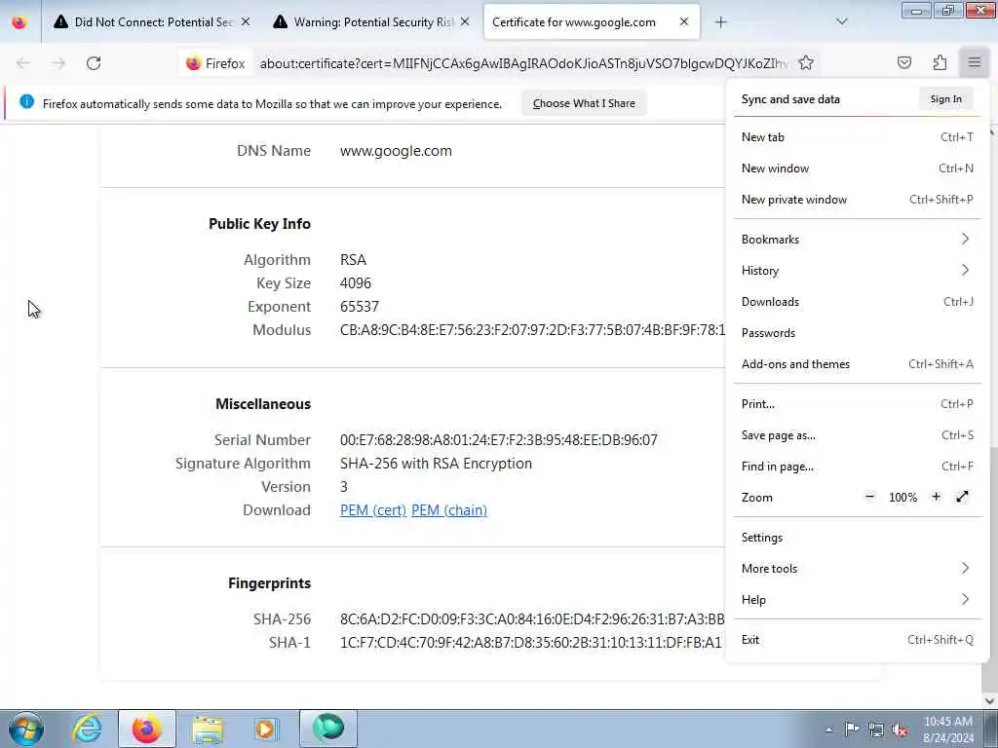Close the 'Warning: Potential Security Risk' tab
The height and width of the screenshot is (748, 998).
point(465,22)
